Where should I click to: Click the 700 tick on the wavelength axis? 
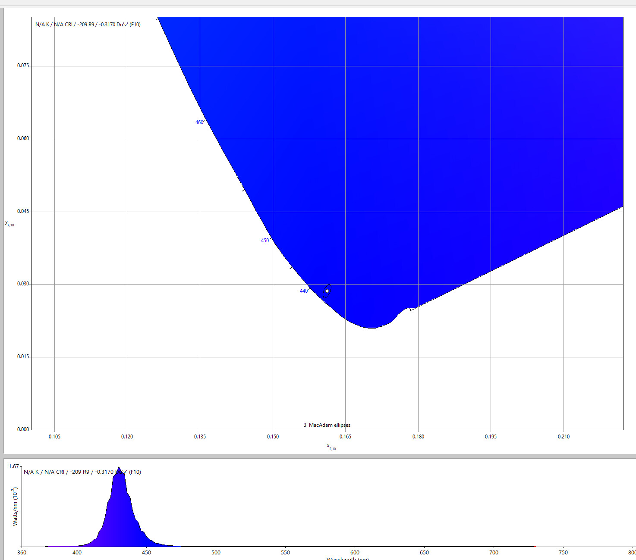pos(494,553)
